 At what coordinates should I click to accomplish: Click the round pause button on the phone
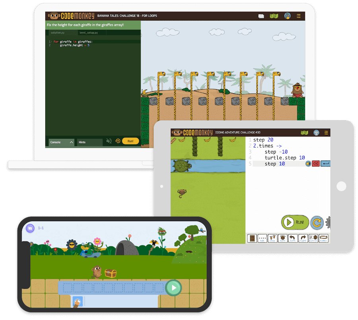click(x=30, y=228)
